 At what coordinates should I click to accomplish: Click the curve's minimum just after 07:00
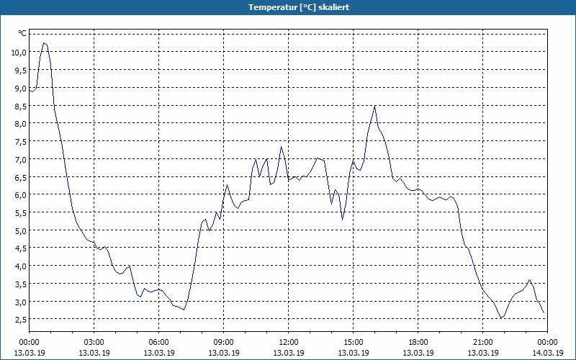184,310
